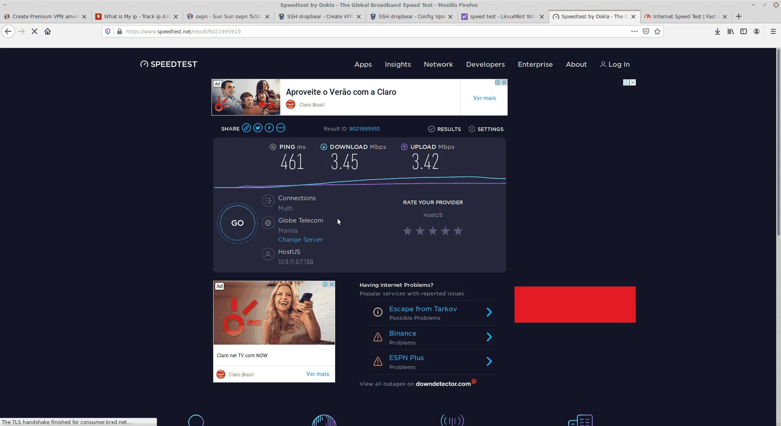Bookmark this page with the star icon

(x=657, y=31)
